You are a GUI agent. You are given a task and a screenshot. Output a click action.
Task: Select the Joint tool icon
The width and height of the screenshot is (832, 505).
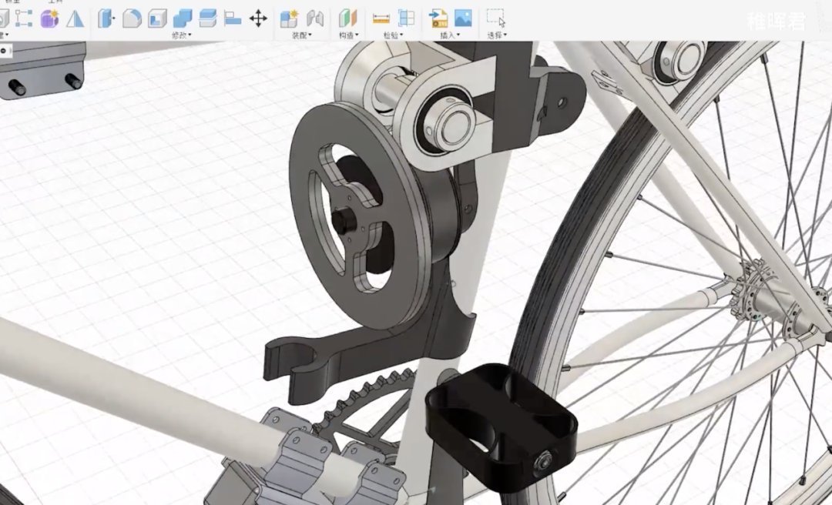coord(315,18)
